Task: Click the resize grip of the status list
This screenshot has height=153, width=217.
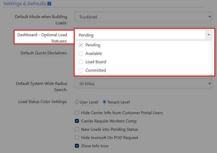Action: click(x=211, y=75)
